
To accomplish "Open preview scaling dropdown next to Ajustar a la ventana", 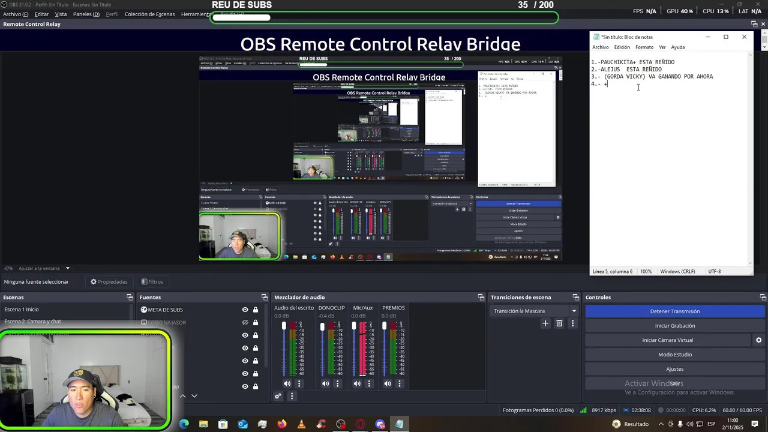I will (68, 268).
